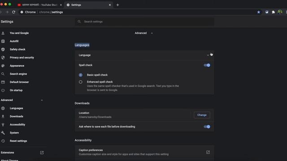Switch to the Settings tab
Viewport: 287px width, 161px height.
pos(89,5)
